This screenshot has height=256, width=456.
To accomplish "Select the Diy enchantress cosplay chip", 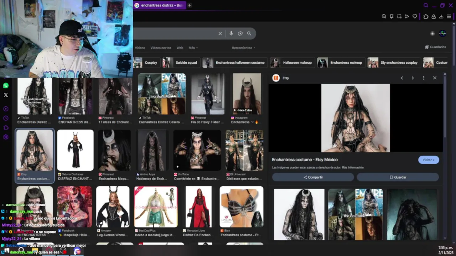I will click(394, 63).
